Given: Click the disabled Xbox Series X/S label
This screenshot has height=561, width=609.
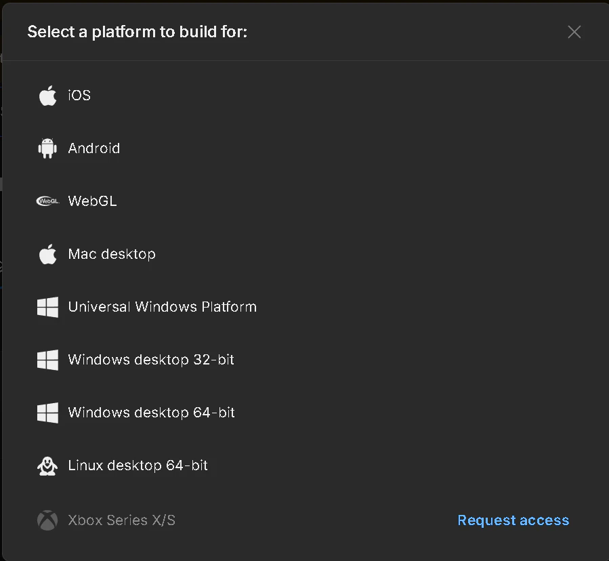Looking at the screenshot, I should pyautogui.click(x=121, y=520).
